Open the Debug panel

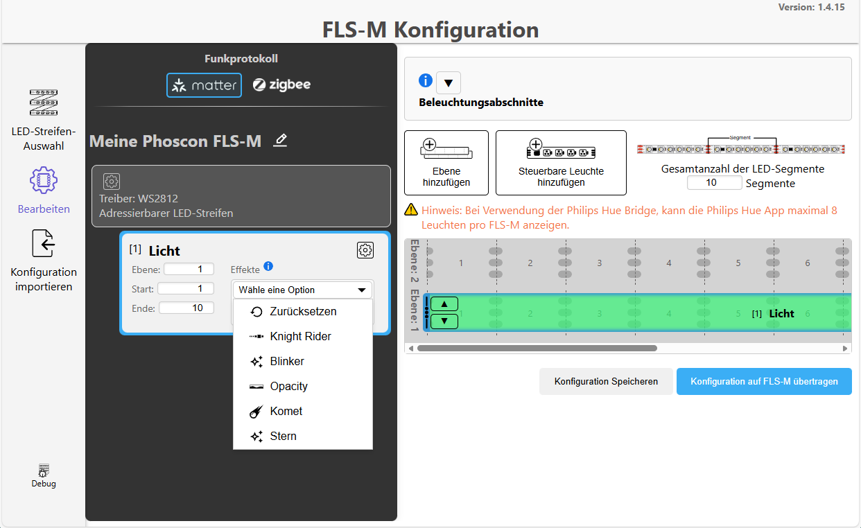click(43, 475)
